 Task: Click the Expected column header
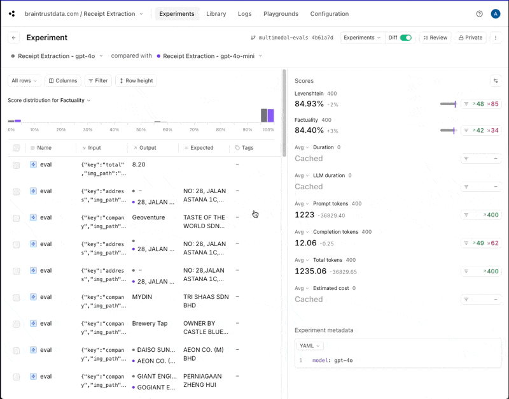[202, 148]
